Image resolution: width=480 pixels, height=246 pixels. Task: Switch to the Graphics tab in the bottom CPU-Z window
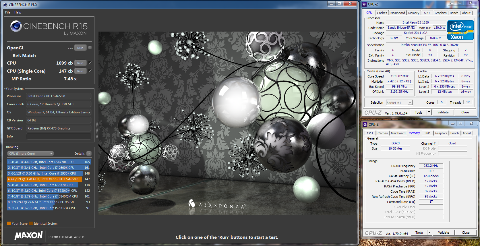pyautogui.click(x=441, y=133)
